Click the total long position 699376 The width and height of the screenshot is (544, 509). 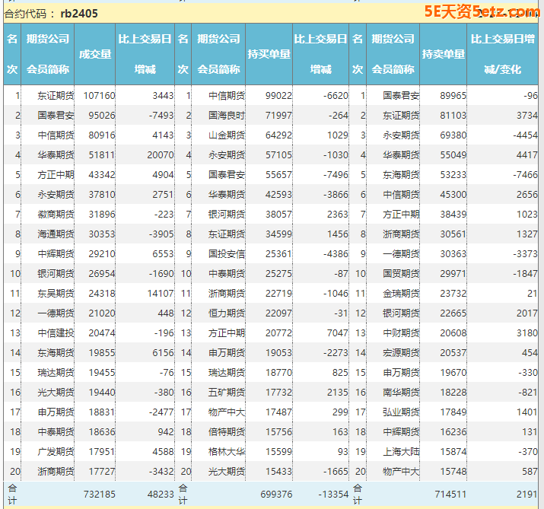276,494
